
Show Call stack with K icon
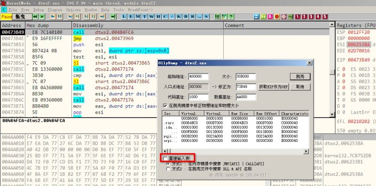coord(179,16)
